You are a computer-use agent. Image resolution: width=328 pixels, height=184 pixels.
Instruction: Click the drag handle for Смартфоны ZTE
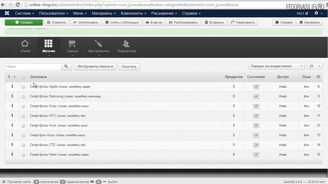point(12,145)
